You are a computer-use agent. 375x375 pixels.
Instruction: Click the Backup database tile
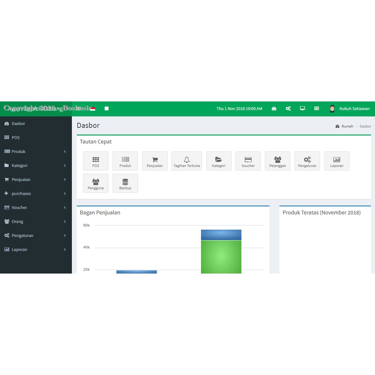pos(125,183)
